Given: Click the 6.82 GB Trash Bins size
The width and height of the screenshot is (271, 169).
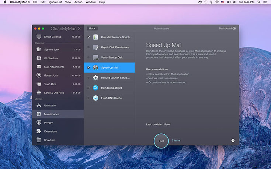Looking at the screenshot, I should click(77, 84).
